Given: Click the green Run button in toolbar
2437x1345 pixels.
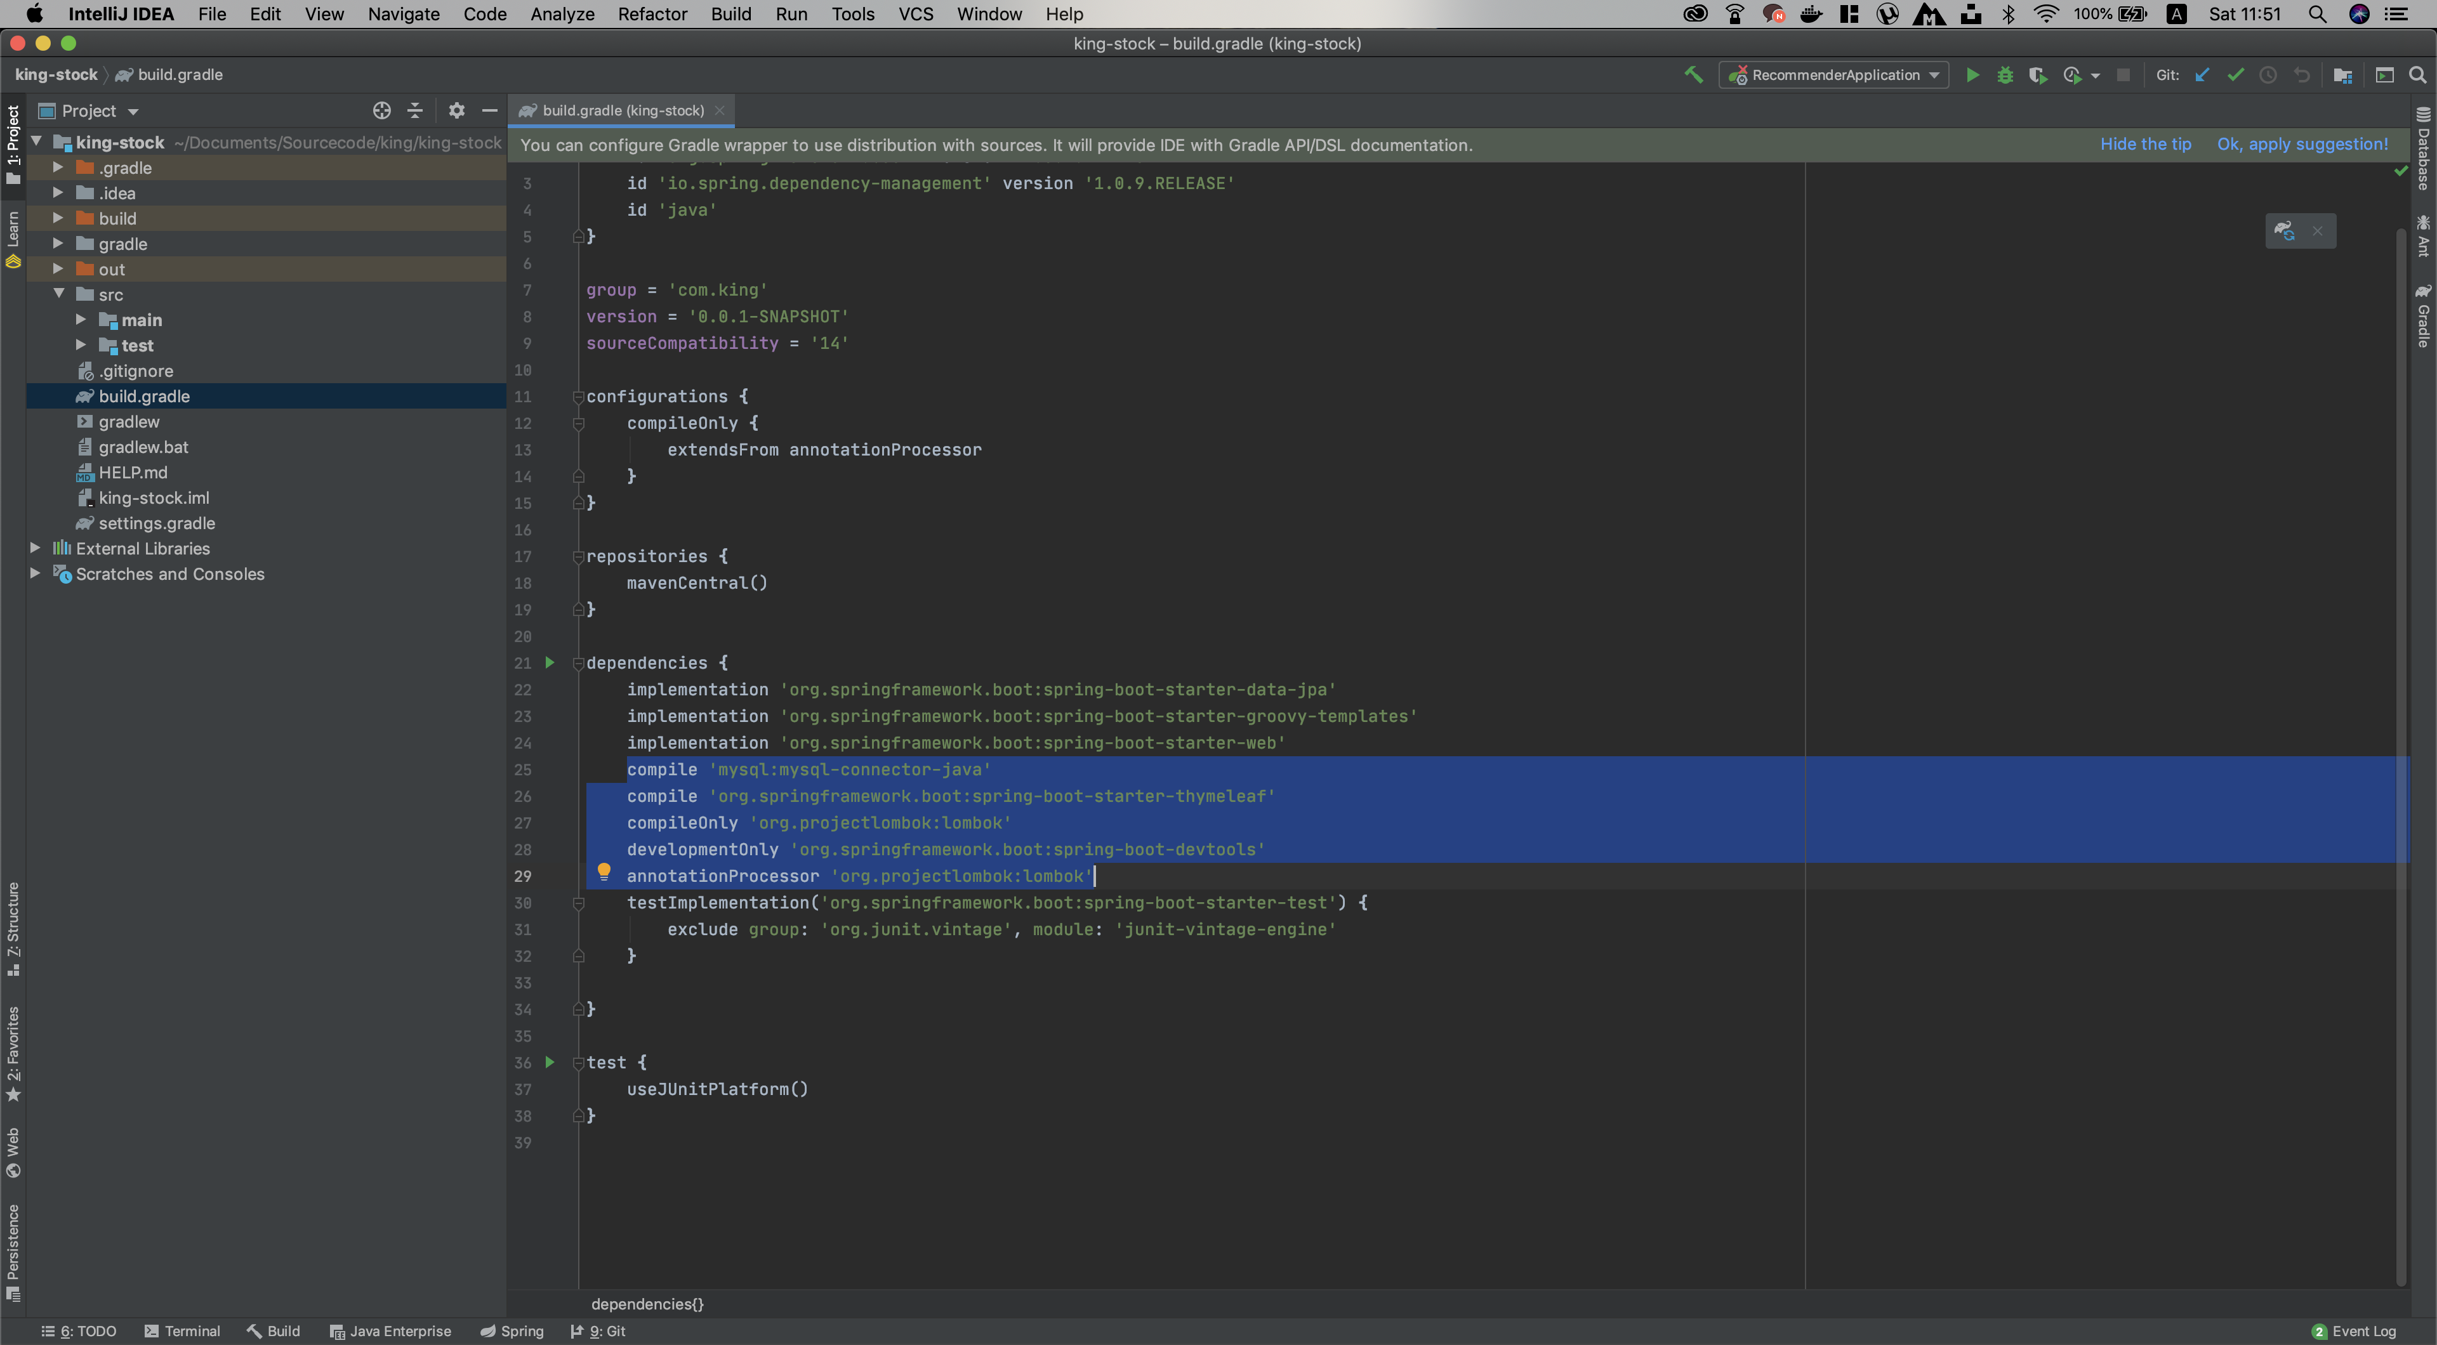Looking at the screenshot, I should [1972, 75].
